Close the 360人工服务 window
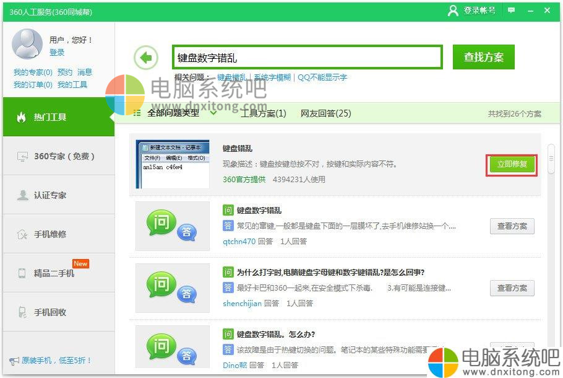 pyautogui.click(x=547, y=11)
